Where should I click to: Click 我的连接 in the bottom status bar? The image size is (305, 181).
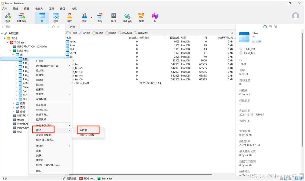(69, 178)
